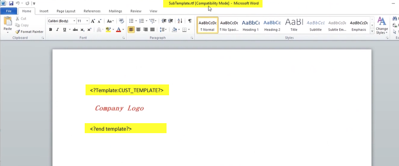Image resolution: width=399 pixels, height=166 pixels.
Task: Click the Decrease Indent icon
Action: click(x=164, y=21)
